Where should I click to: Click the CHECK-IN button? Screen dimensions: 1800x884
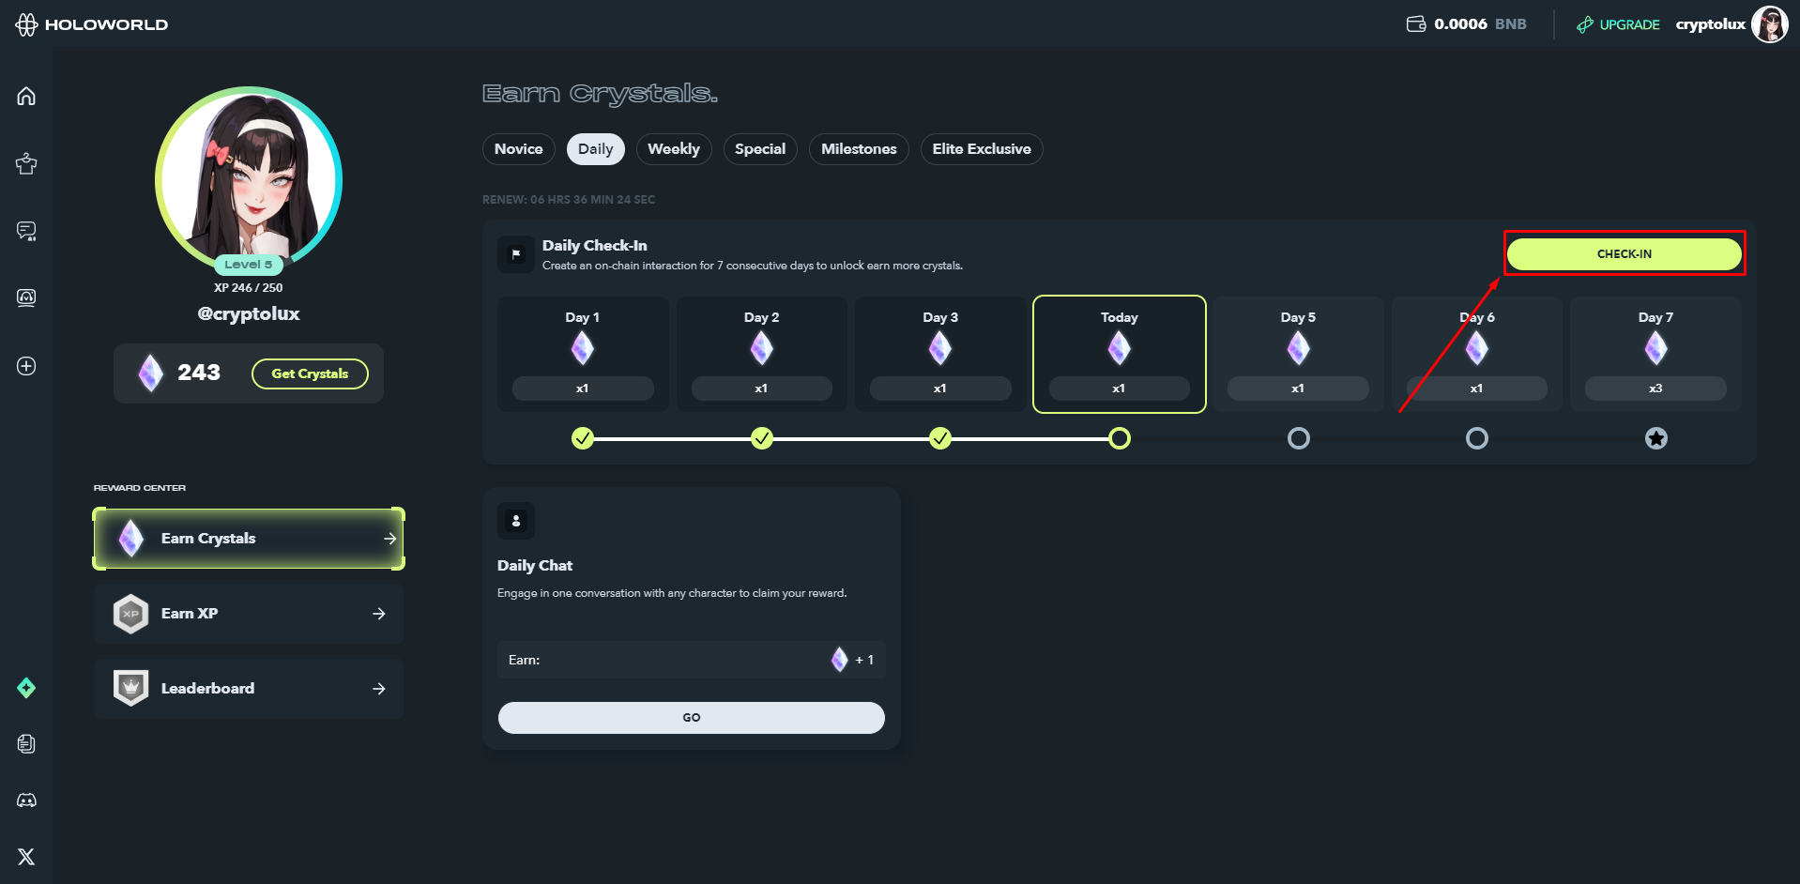point(1625,254)
